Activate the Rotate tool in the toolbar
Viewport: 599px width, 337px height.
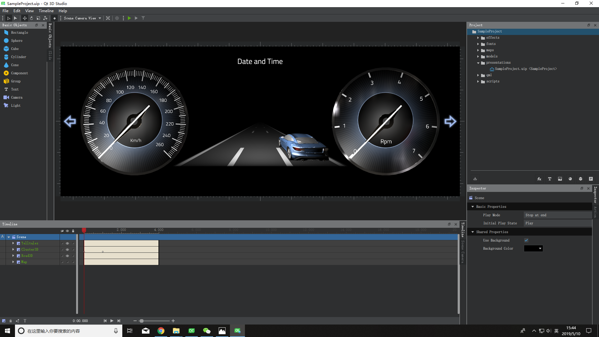pyautogui.click(x=32, y=18)
